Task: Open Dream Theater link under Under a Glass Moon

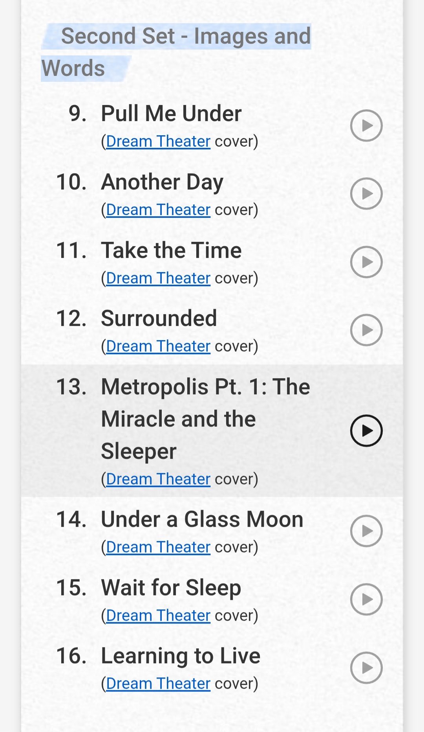Action: tap(158, 547)
